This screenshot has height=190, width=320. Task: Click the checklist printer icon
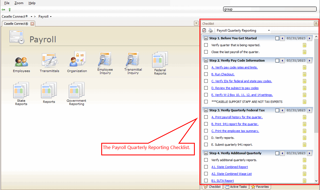click(210, 31)
